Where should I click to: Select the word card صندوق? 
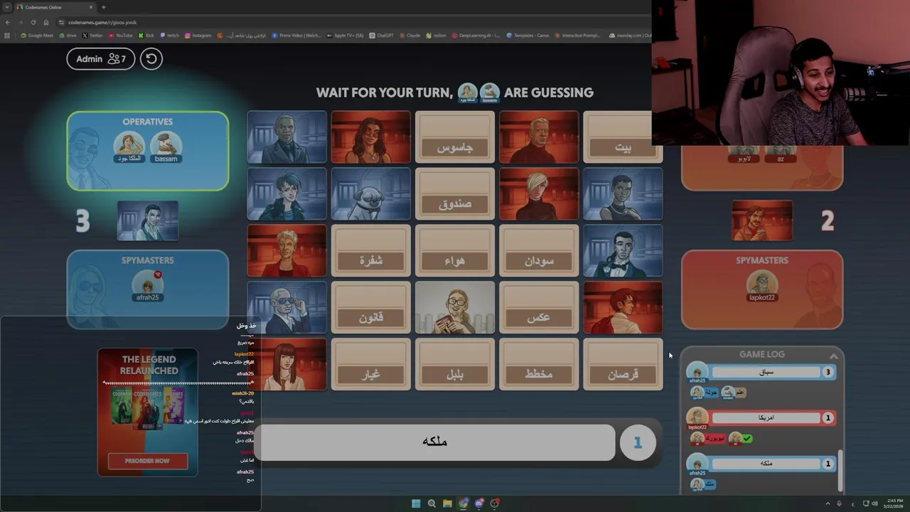point(455,194)
